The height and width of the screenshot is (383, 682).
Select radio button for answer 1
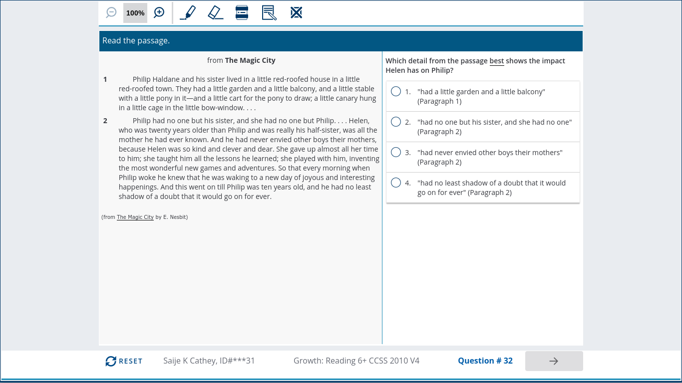[396, 91]
